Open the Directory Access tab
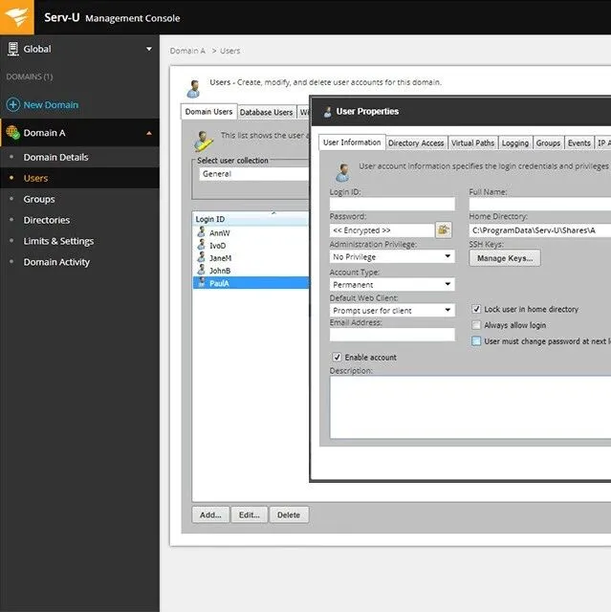Image resolution: width=611 pixels, height=612 pixels. pos(416,143)
